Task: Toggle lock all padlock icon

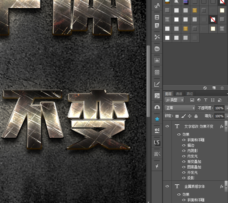Action: tap(196, 116)
